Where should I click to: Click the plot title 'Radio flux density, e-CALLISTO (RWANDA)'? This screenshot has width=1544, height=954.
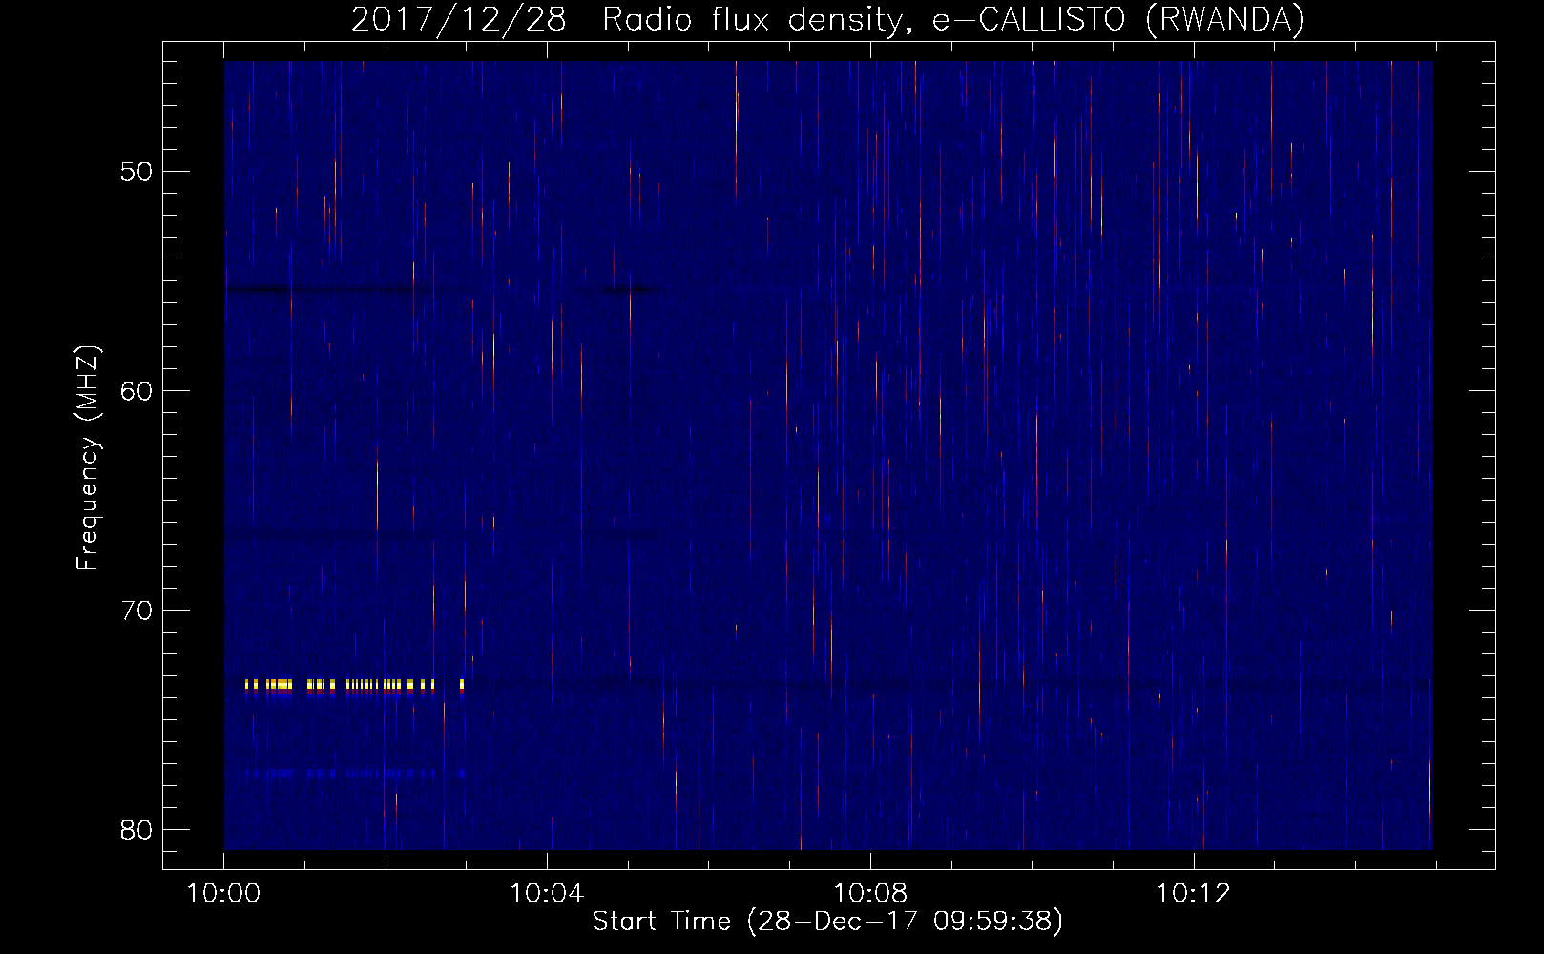click(x=953, y=19)
